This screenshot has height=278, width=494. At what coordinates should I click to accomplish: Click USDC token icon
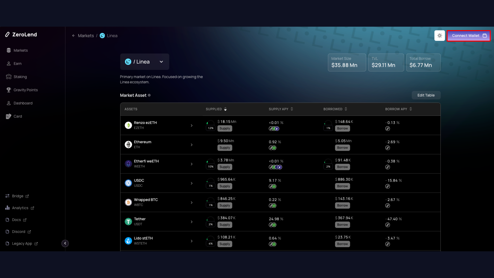(128, 183)
